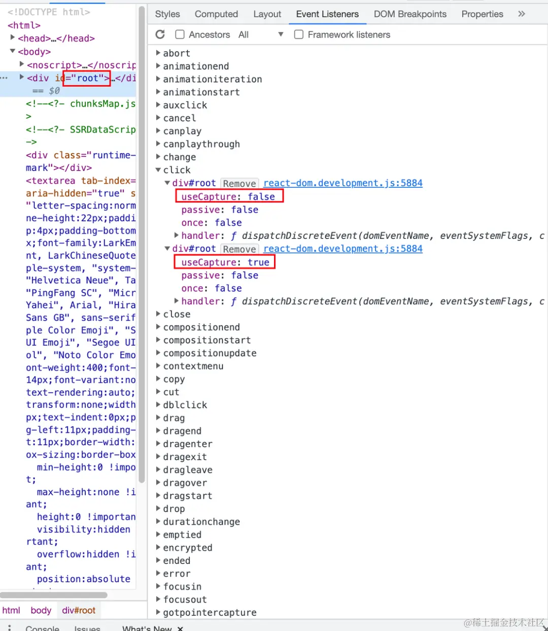Collapse the click event group
The image size is (548, 631).
158,170
